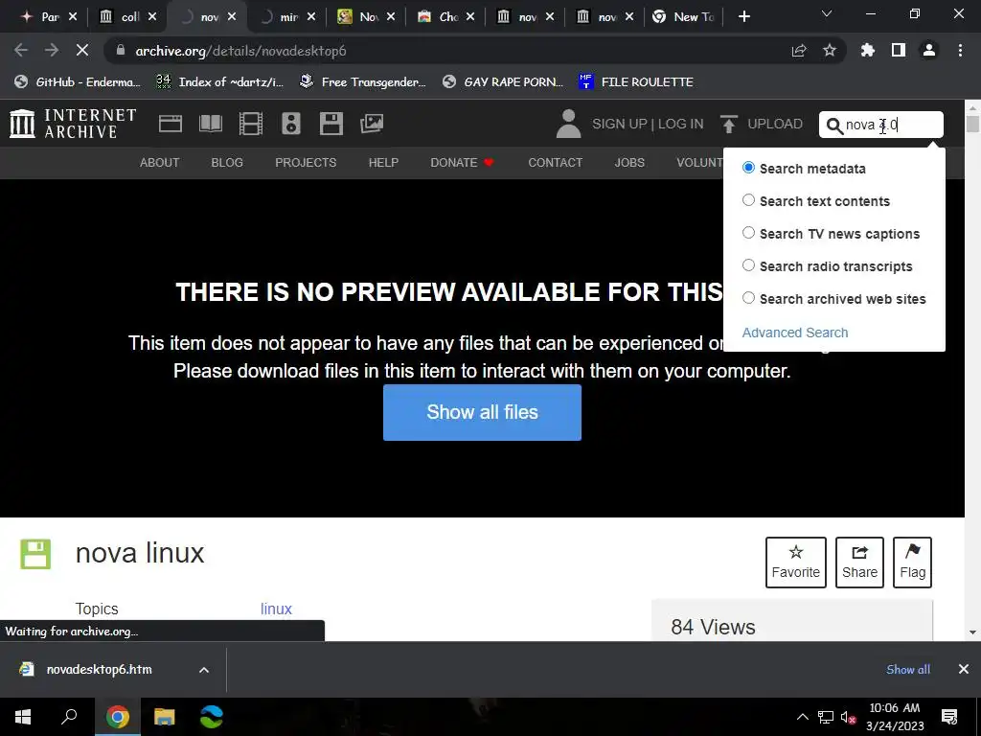The width and height of the screenshot is (981, 736).
Task: Open the ABOUT menu item
Action: pos(160,163)
